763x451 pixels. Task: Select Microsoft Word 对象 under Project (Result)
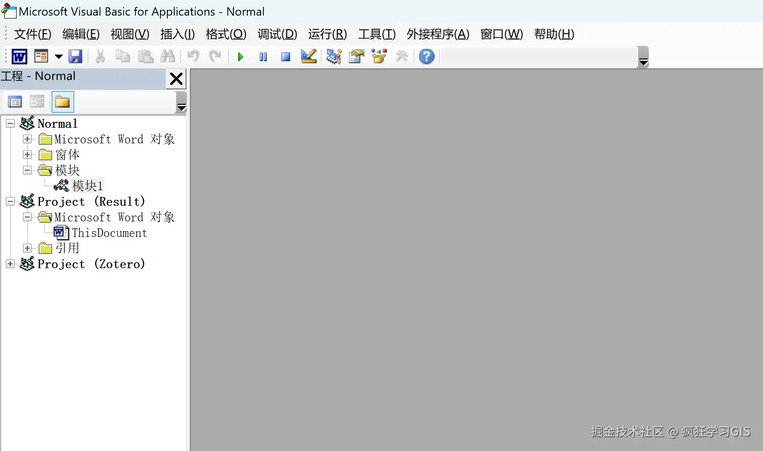pos(115,217)
